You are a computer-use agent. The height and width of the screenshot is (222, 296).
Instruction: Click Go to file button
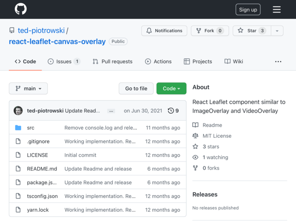[x=136, y=88]
